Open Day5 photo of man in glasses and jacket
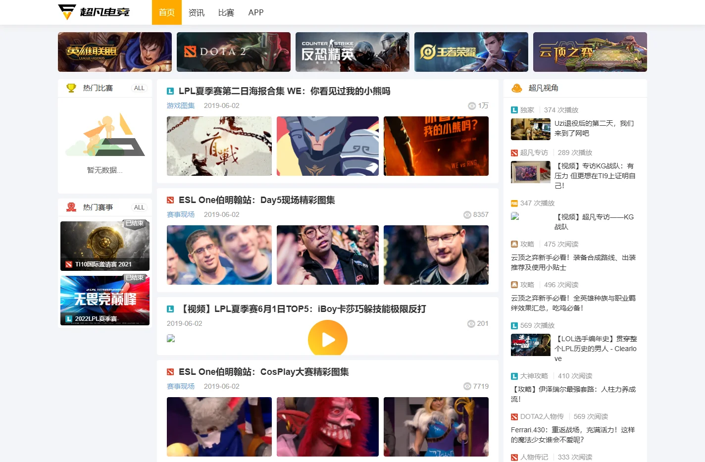The image size is (705, 462). pyautogui.click(x=328, y=255)
